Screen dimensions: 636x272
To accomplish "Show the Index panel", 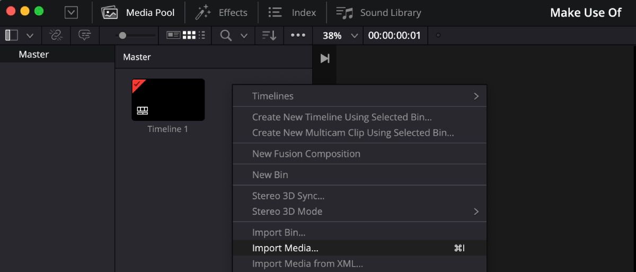I will click(x=292, y=13).
